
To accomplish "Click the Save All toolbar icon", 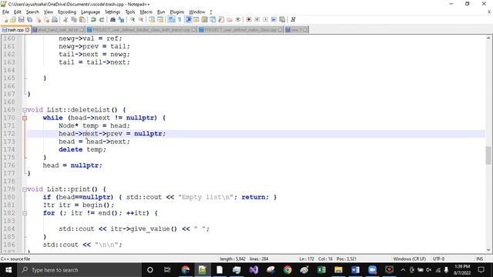I will pyautogui.click(x=29, y=19).
